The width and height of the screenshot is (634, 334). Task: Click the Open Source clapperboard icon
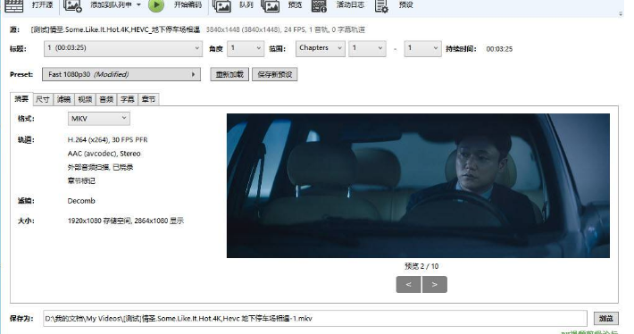click(13, 5)
